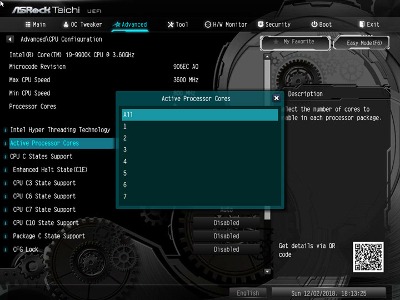
Task: Go back using the arrow beside Advanced\CPU Configuration
Action: [x=10, y=39]
